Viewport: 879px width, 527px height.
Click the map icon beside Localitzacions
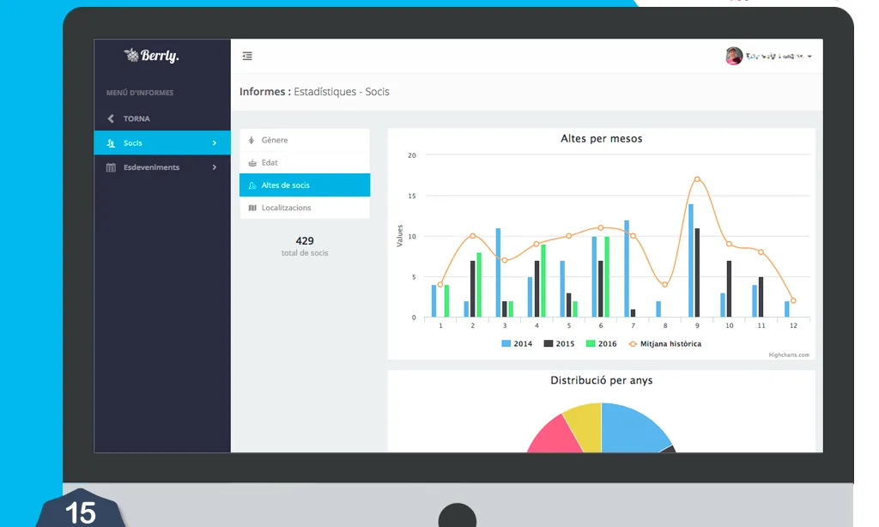(x=252, y=208)
